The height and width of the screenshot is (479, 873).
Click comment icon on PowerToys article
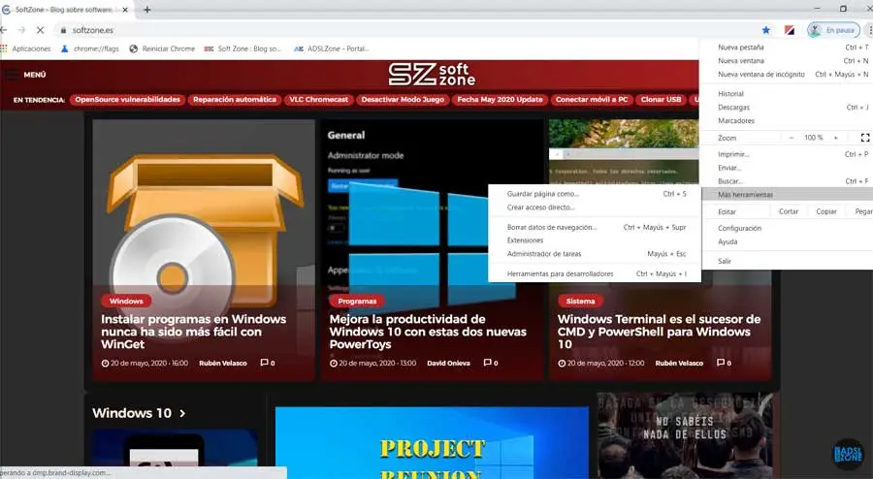coord(488,363)
